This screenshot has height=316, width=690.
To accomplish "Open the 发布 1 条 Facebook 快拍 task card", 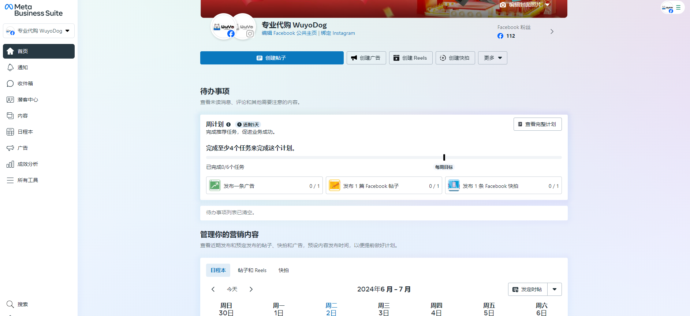I will point(503,185).
